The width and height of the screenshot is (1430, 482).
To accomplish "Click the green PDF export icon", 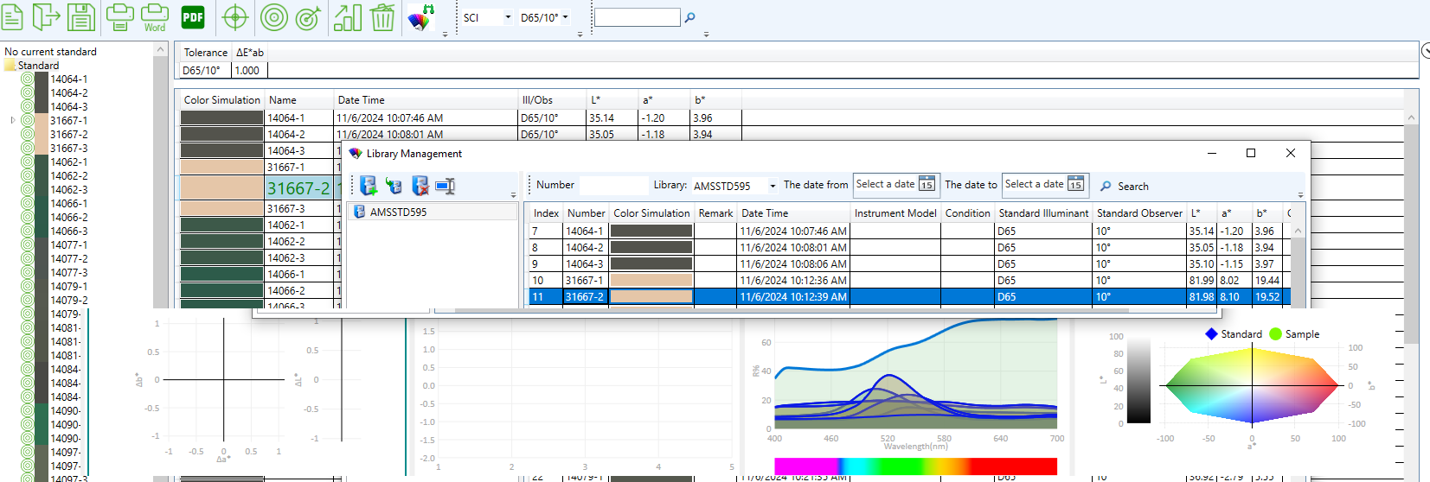I will coord(193,17).
